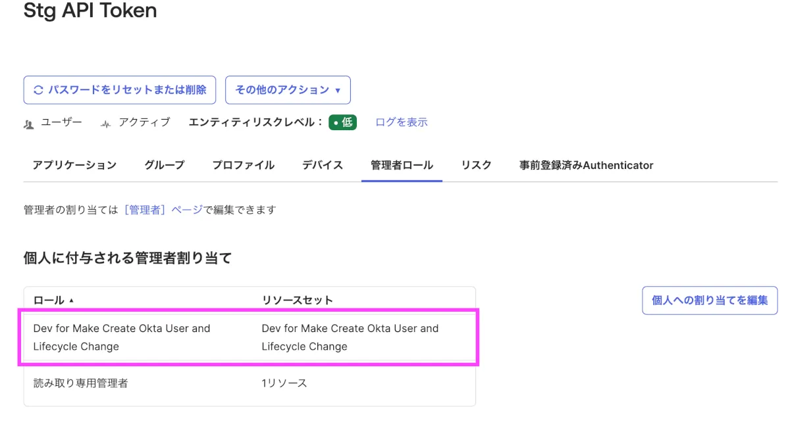Click the reset icon in the password button
This screenshot has height=430, width=790.
click(38, 90)
